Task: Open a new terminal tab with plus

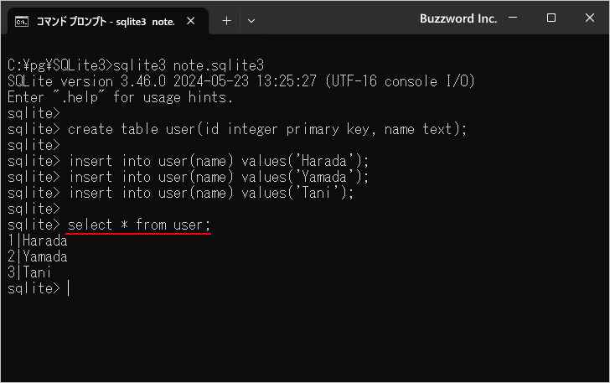Action: [226, 20]
